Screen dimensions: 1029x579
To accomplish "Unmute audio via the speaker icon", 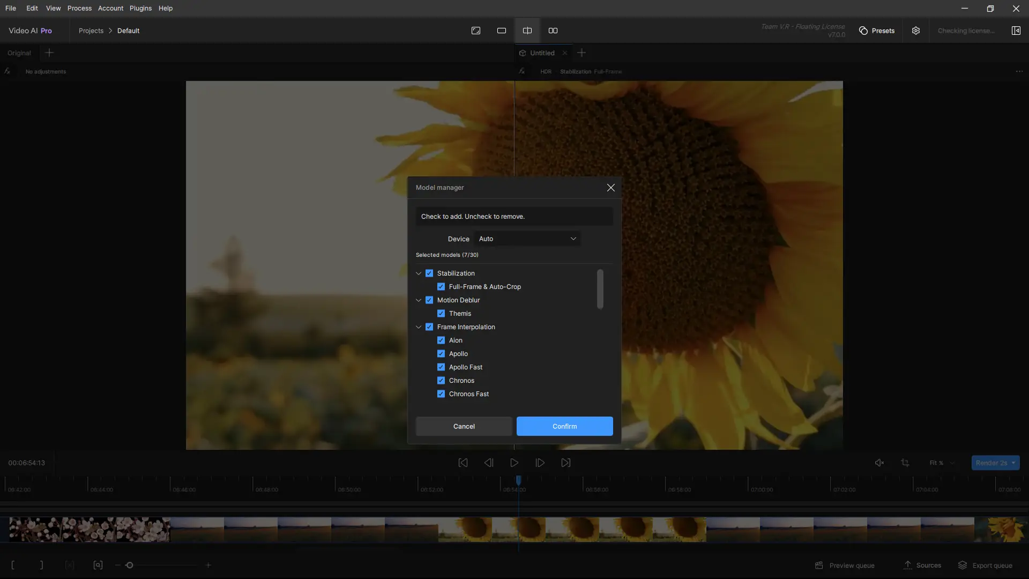I will (879, 463).
